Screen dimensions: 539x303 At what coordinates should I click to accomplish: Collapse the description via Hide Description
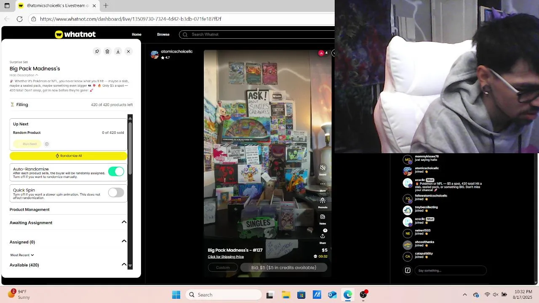(x=24, y=75)
